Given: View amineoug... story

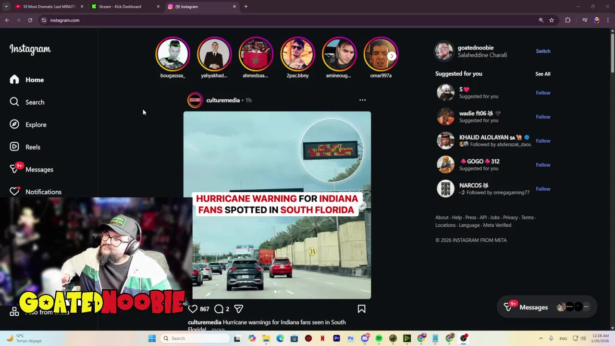Looking at the screenshot, I should [339, 54].
